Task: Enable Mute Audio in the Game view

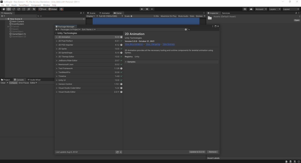Action: (183, 16)
